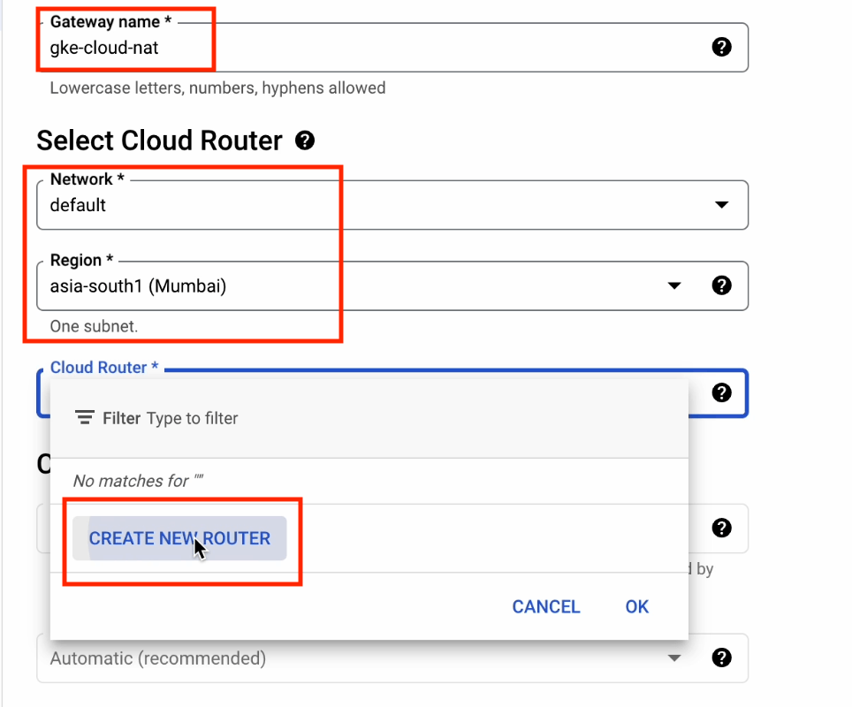Click the 'No matches for' message

pos(131,481)
